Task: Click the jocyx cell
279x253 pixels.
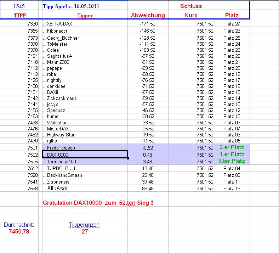Action: 85,104
